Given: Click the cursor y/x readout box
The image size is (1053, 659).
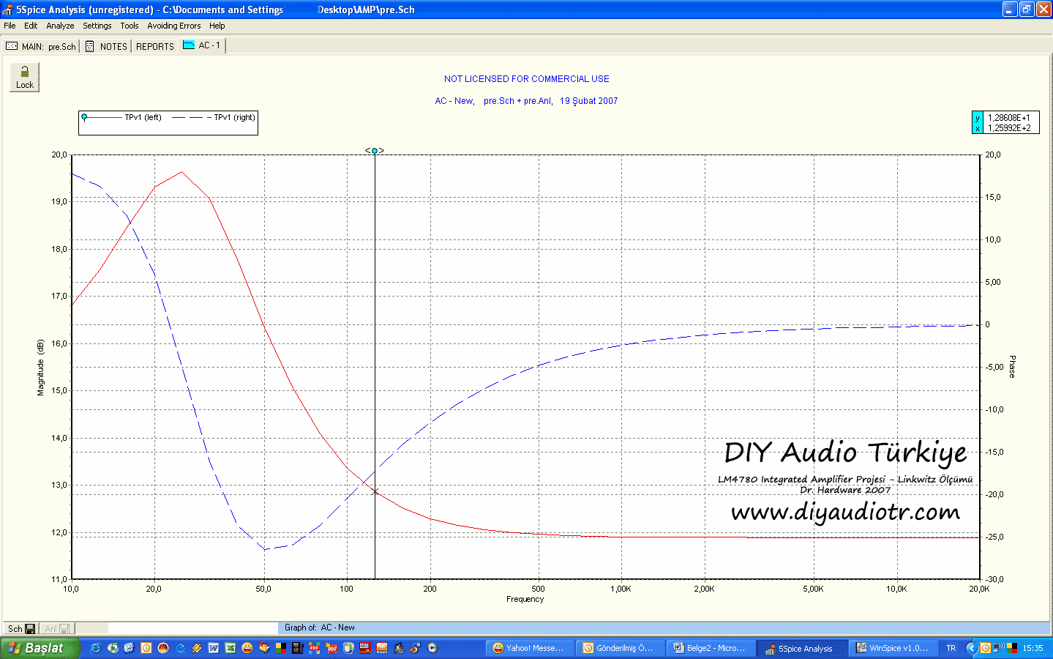Looking at the screenshot, I should point(1005,122).
